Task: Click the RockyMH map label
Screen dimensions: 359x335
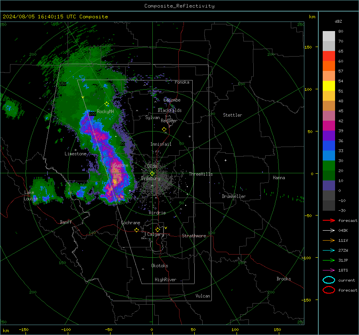Action: click(106, 112)
